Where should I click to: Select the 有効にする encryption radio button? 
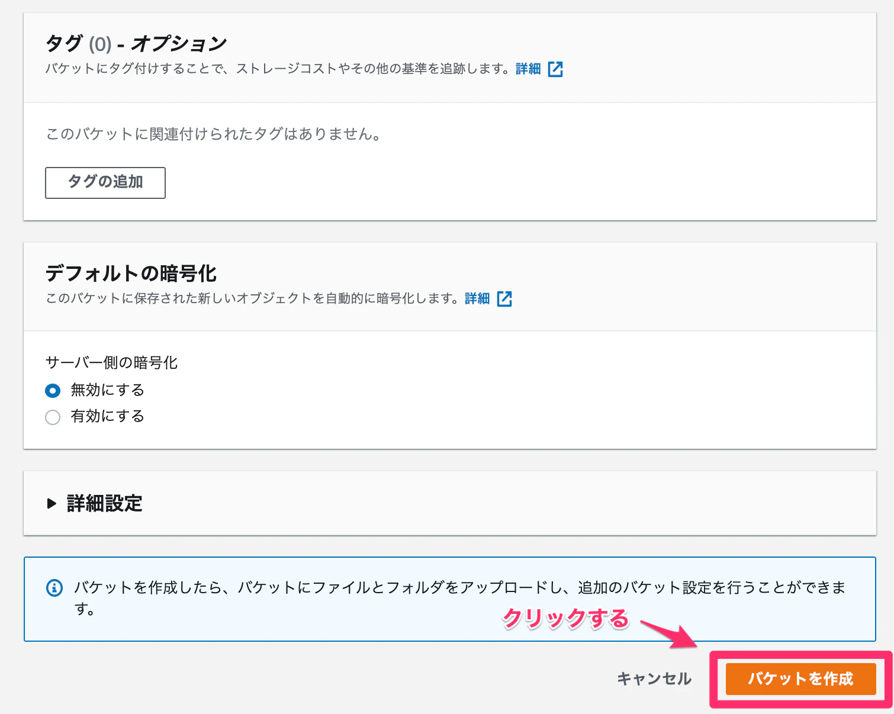53,417
